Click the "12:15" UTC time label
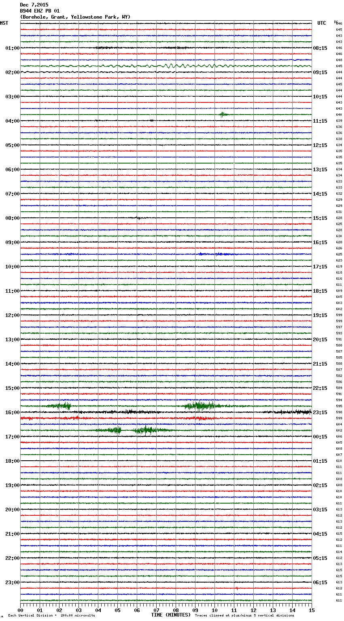 (320, 145)
